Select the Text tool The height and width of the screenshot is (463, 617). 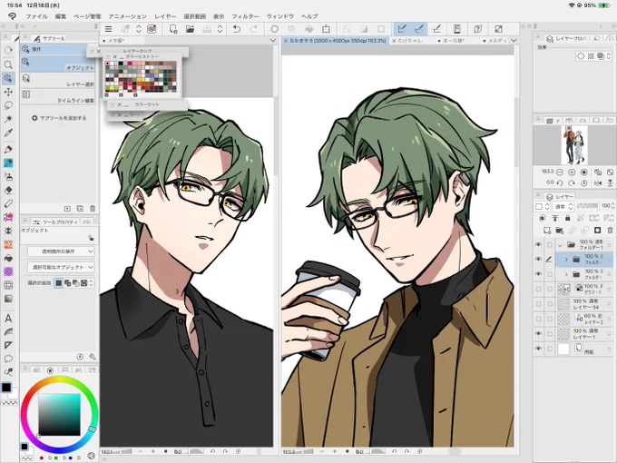pyautogui.click(x=8, y=318)
